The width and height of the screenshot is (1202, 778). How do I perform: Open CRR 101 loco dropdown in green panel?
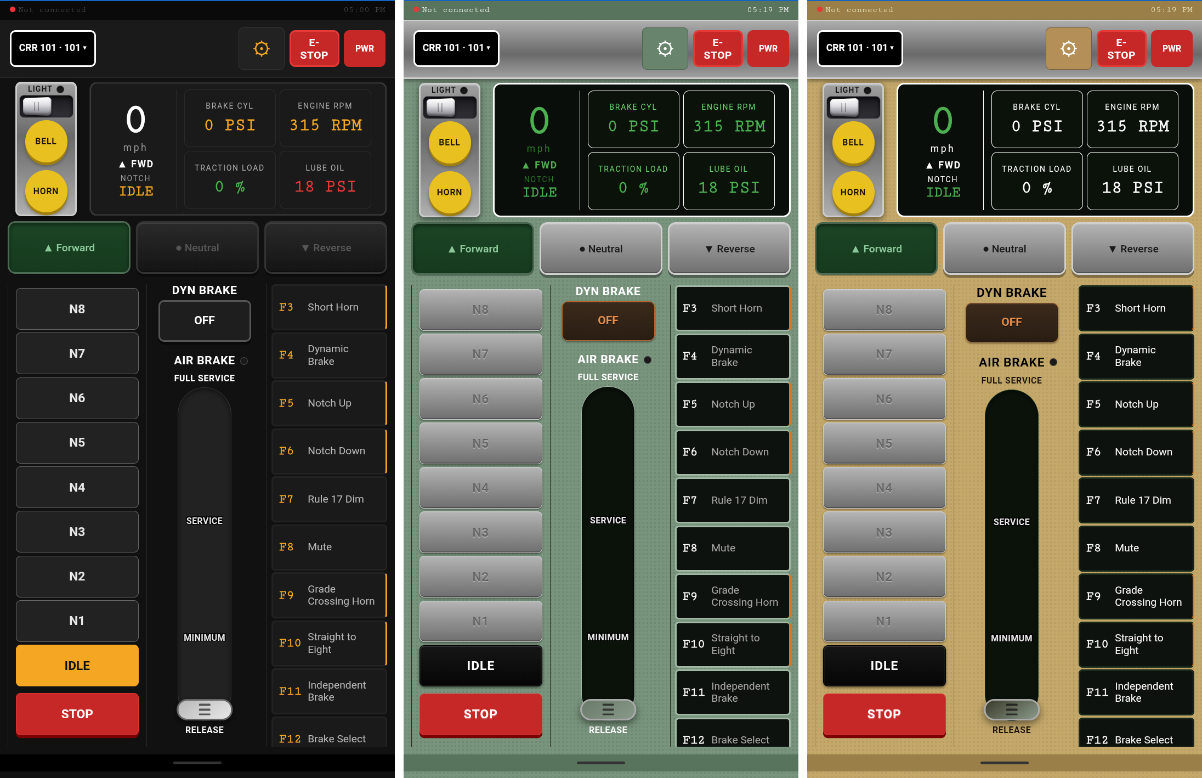pos(456,48)
